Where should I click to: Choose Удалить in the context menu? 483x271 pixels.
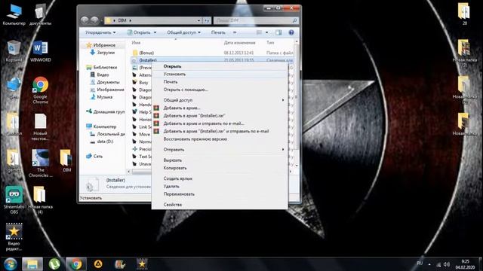coord(220,187)
